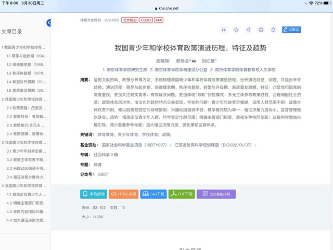Print the article using printer icon
Screen dimensions: 333x250
[x=261, y=30]
